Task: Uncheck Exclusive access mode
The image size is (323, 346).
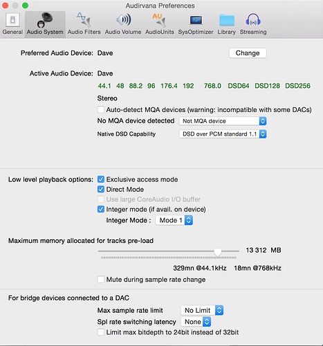Action: point(101,179)
